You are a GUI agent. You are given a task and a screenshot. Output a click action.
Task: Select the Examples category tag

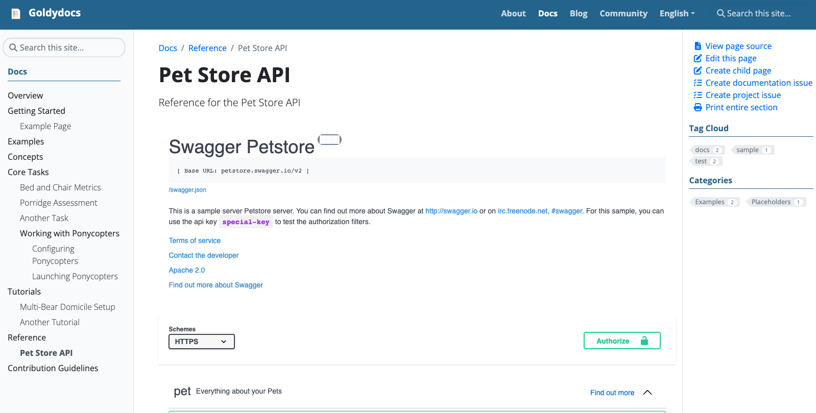pyautogui.click(x=714, y=202)
